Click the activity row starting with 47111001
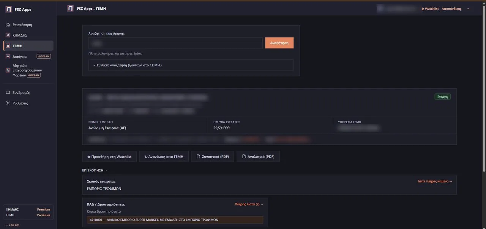The height and width of the screenshot is (229, 486). [175, 220]
